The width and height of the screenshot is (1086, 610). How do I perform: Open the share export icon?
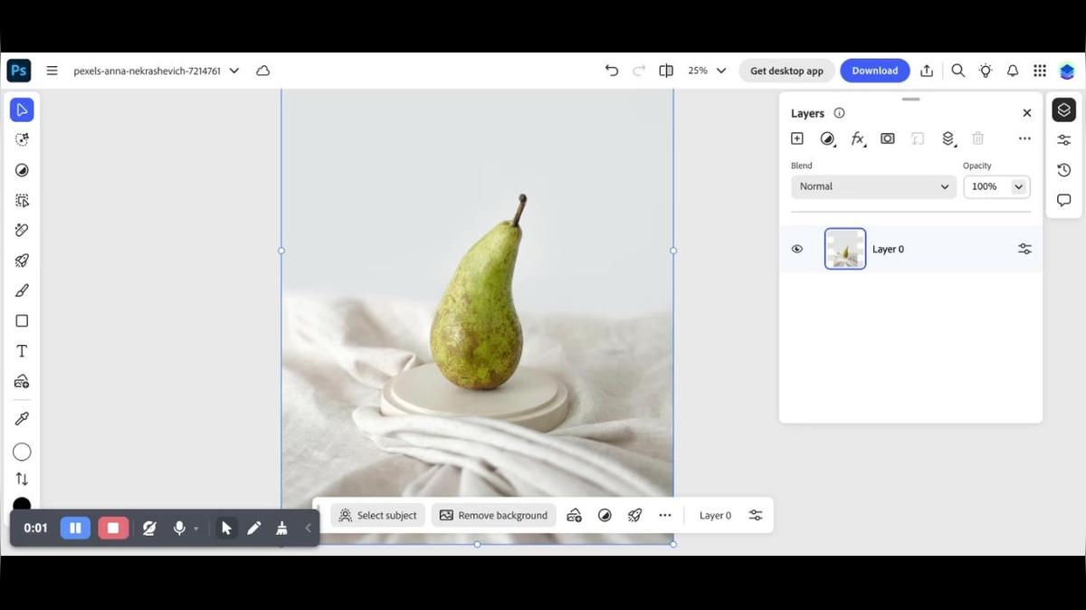pos(927,71)
